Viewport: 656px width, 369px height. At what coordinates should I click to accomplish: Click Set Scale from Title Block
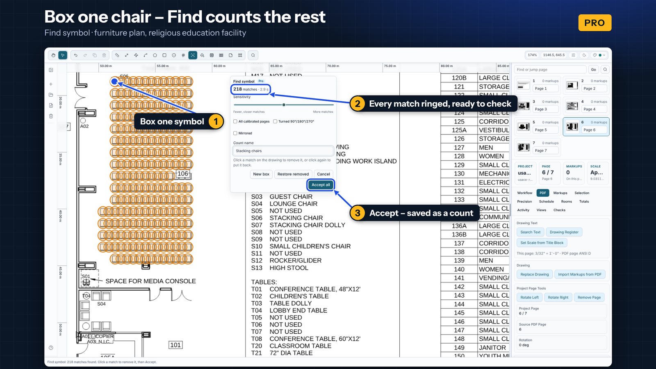pyautogui.click(x=542, y=243)
